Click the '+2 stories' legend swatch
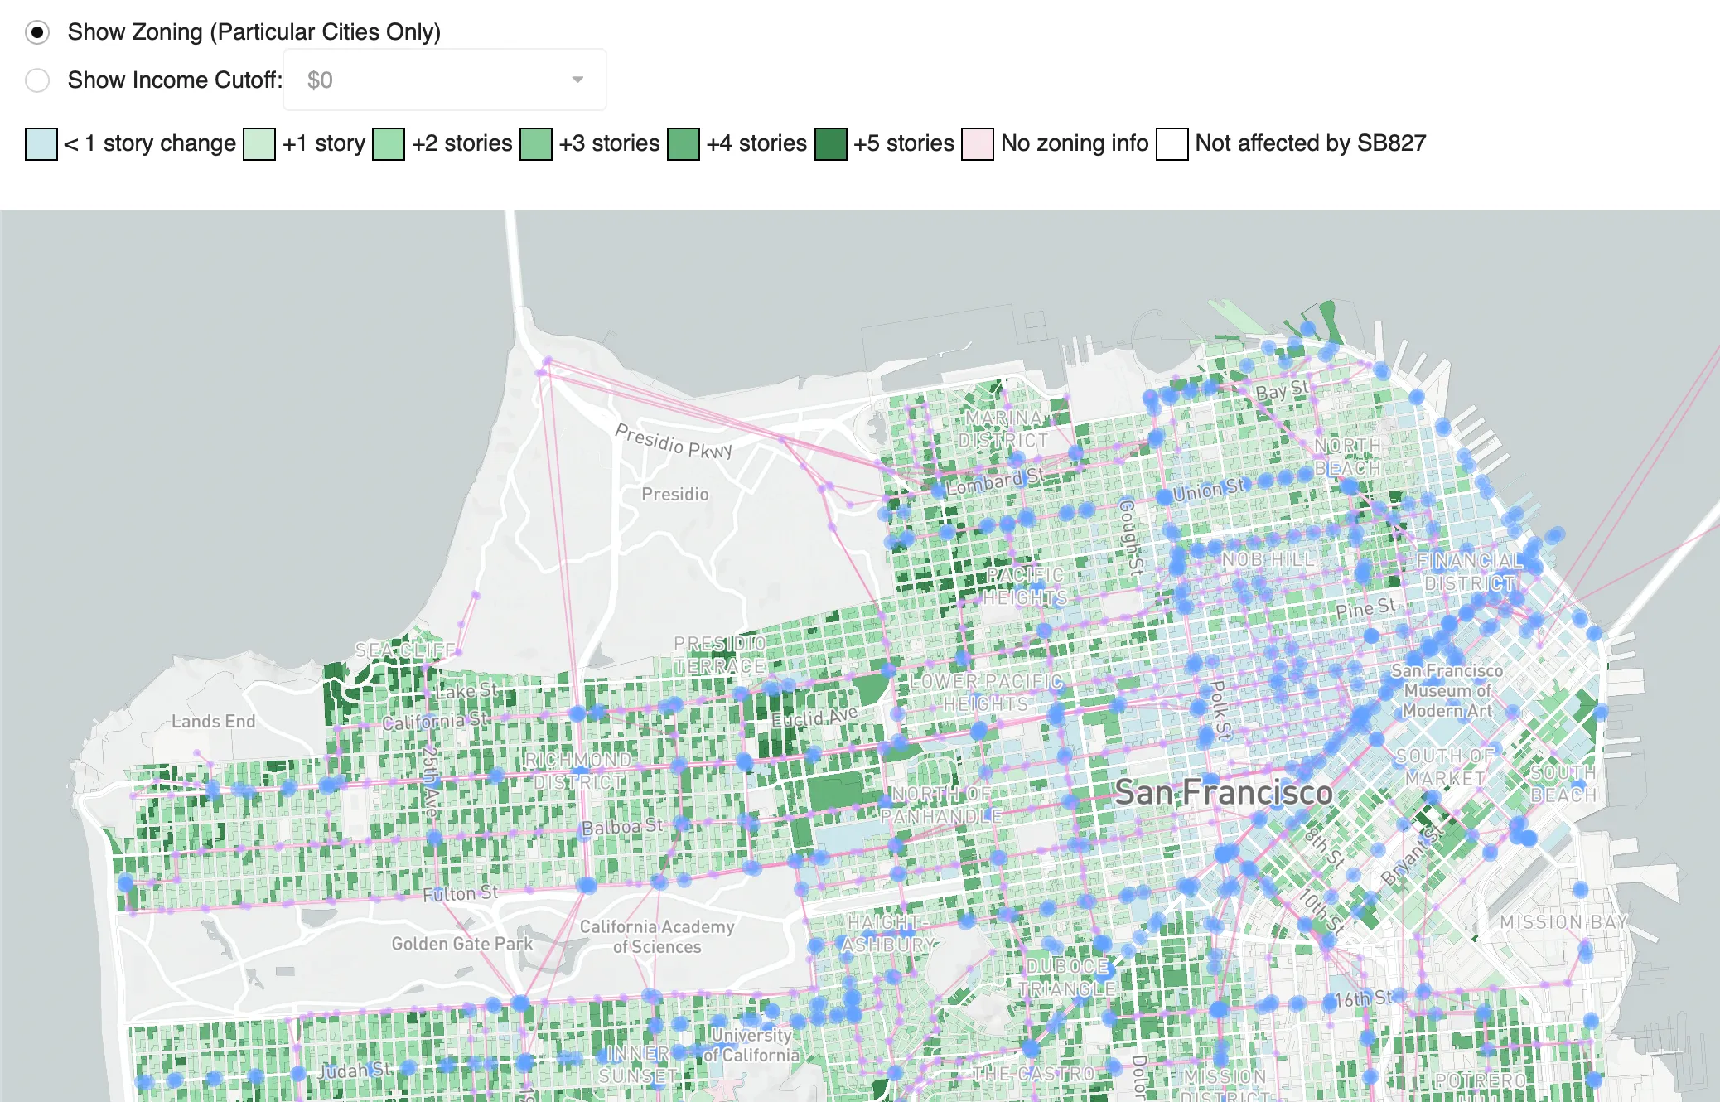The image size is (1720, 1102). pos(389,143)
